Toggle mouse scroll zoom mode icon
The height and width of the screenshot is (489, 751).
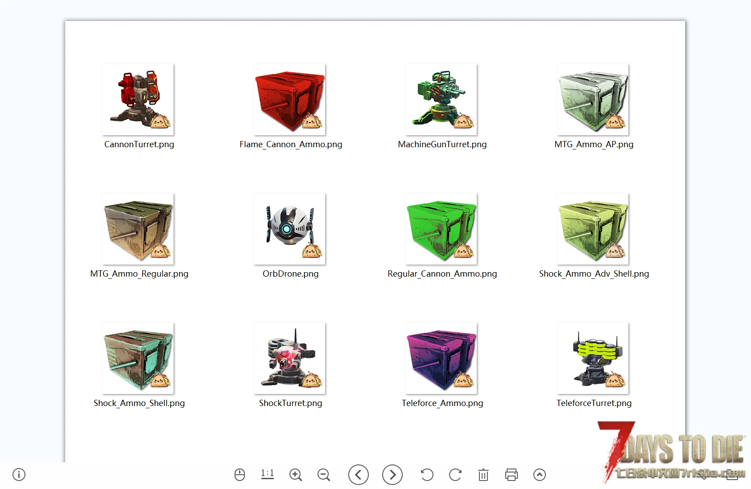coord(239,475)
